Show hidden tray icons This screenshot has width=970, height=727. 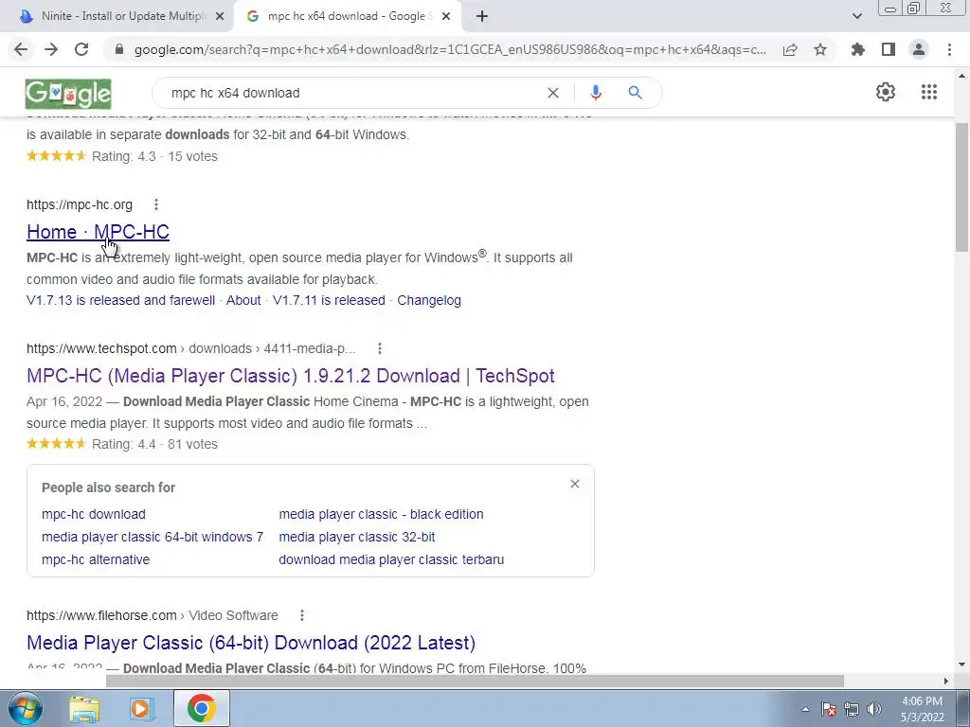point(805,709)
